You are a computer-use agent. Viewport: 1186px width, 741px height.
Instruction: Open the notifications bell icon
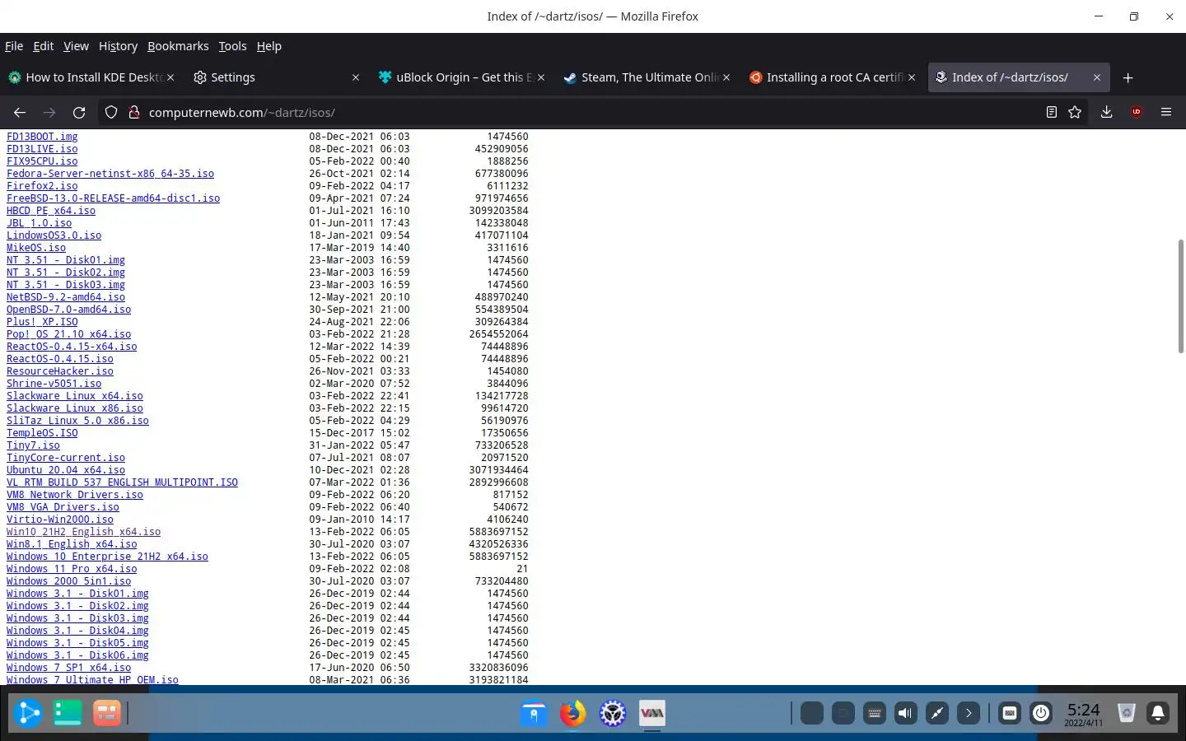point(1158,713)
